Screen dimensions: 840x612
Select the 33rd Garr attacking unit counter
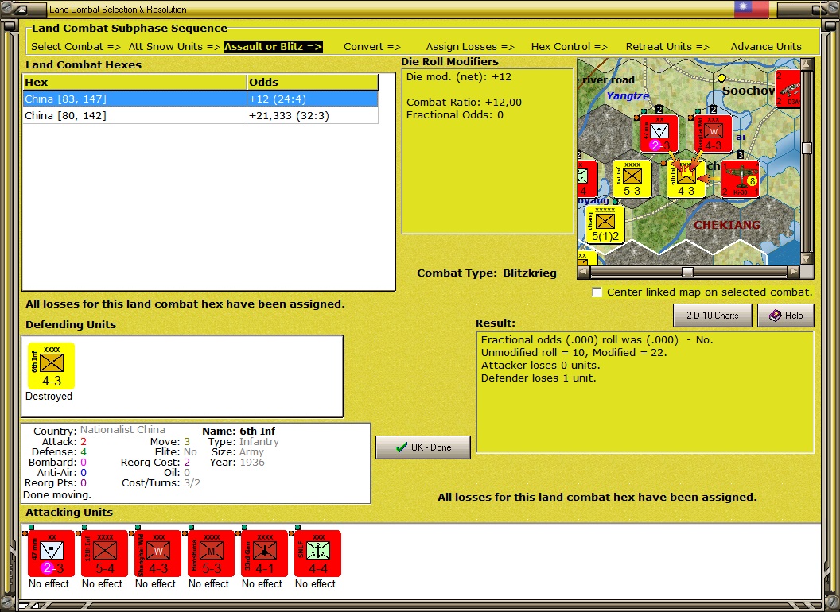264,553
